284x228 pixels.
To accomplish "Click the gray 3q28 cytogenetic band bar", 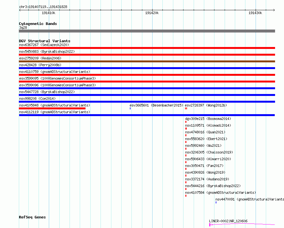I will click(147, 31).
